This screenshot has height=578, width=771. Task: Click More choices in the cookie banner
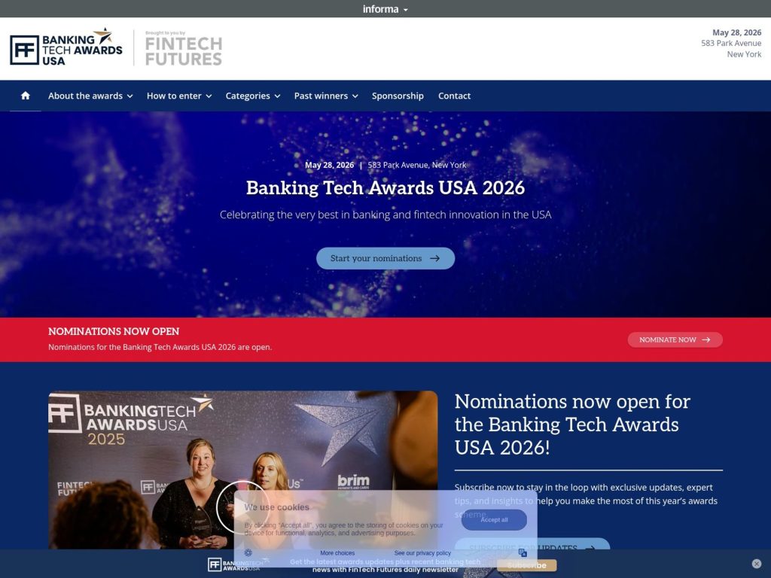(x=337, y=552)
